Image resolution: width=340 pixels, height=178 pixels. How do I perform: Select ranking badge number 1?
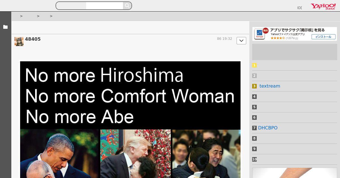pos(254,65)
